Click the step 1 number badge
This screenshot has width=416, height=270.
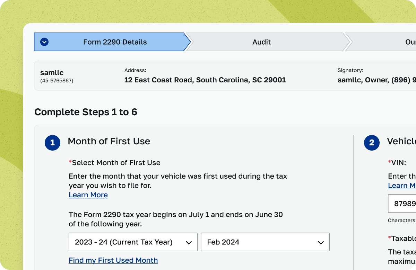[x=52, y=143]
